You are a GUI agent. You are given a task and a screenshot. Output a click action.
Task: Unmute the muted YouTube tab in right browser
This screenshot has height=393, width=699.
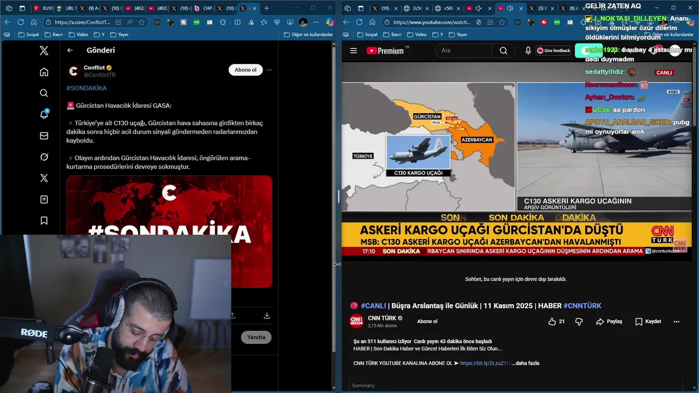point(478,8)
